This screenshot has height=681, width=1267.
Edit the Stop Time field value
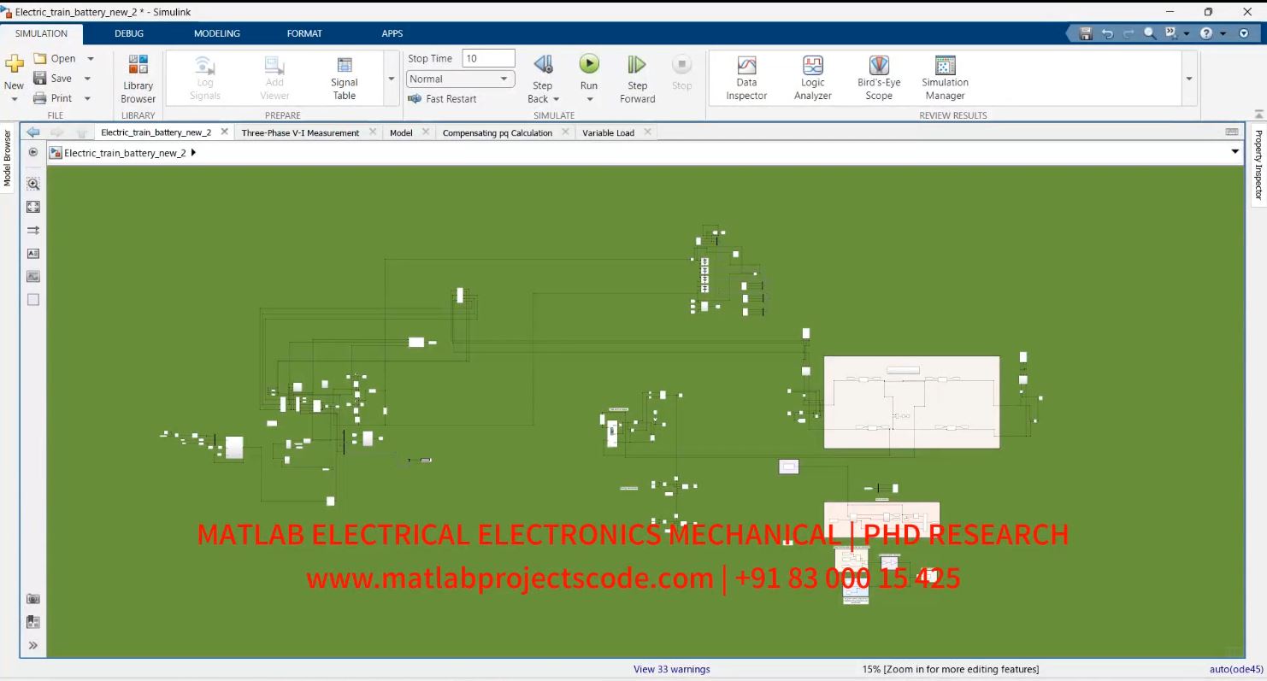coord(487,57)
